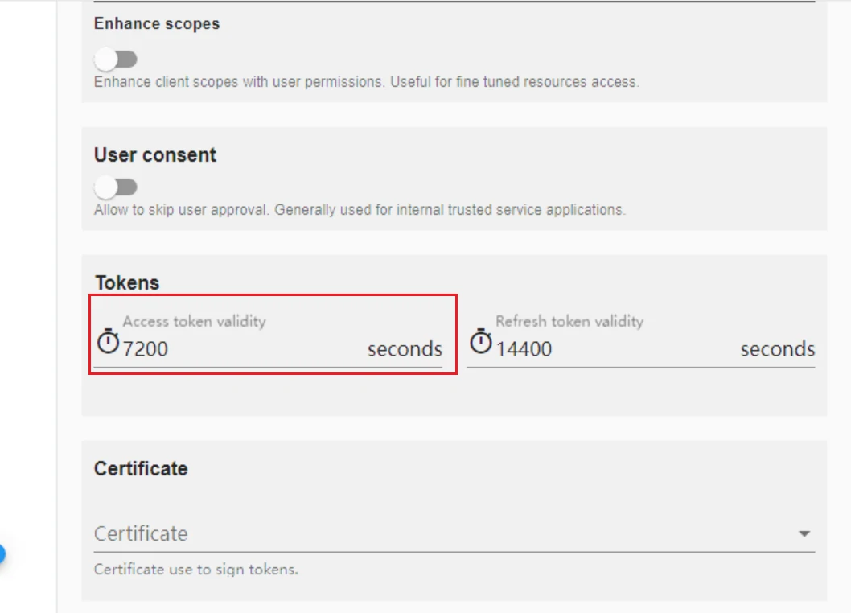Click the Refresh token validity label
This screenshot has width=851, height=613.
pyautogui.click(x=569, y=322)
